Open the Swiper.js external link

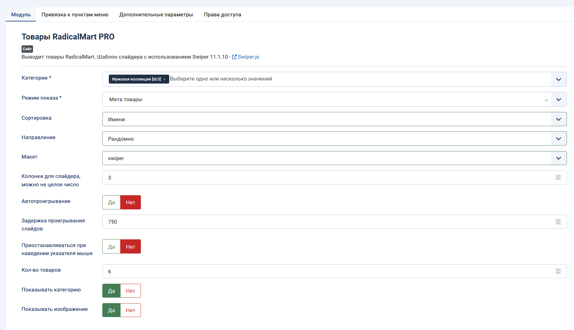245,57
